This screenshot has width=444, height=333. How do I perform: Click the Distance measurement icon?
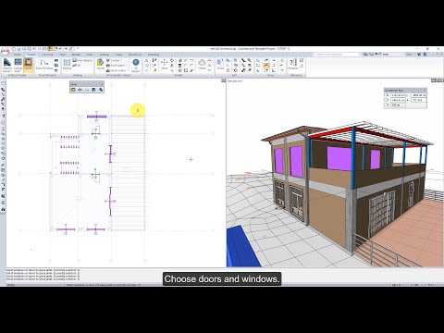(293, 63)
